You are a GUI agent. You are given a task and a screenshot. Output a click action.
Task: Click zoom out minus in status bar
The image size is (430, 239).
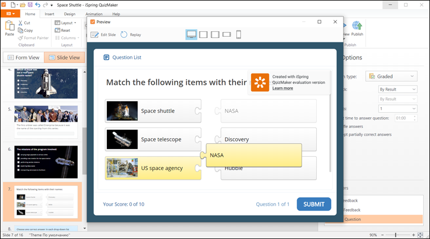click(x=382, y=235)
